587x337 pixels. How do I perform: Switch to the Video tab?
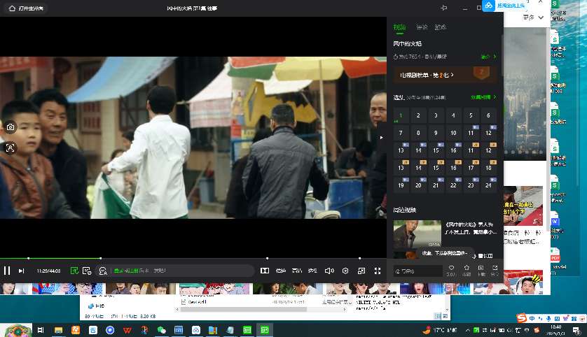(x=399, y=27)
